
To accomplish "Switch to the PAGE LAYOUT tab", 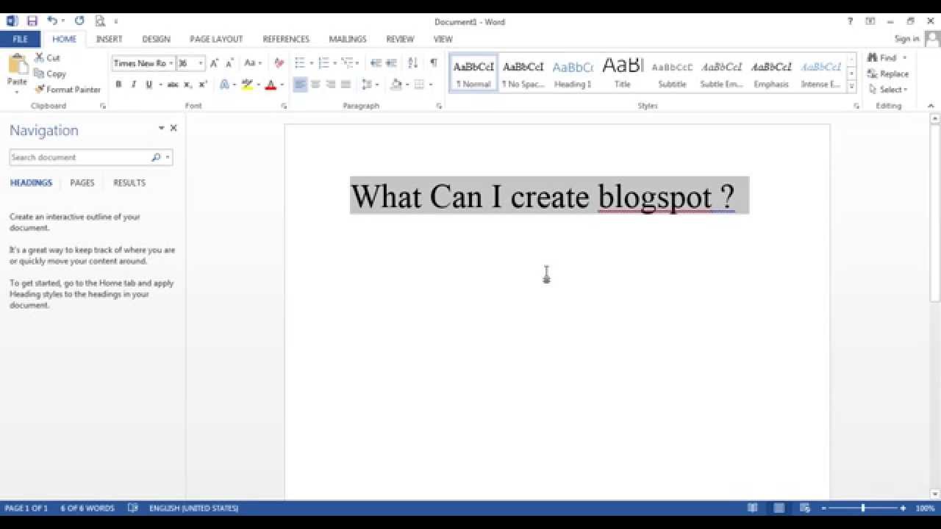I will click(216, 39).
